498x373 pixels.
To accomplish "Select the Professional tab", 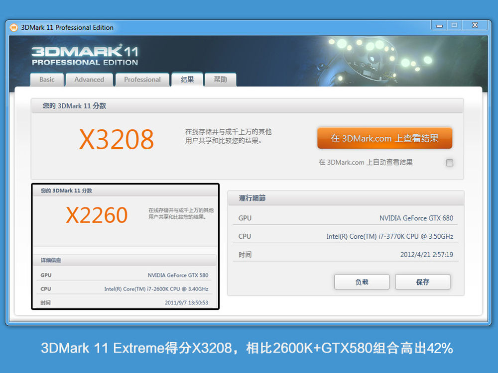I will pyautogui.click(x=142, y=80).
